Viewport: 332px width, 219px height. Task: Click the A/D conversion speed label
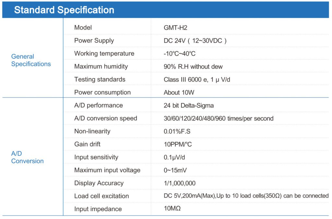click(106, 118)
